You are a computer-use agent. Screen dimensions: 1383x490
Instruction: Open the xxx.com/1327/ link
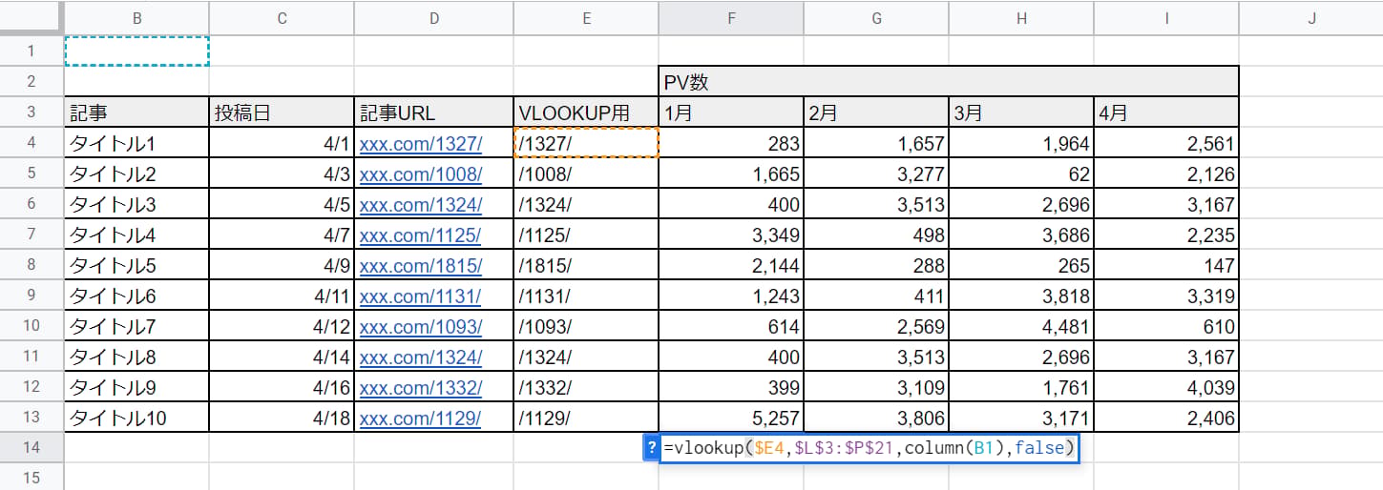[x=421, y=145]
